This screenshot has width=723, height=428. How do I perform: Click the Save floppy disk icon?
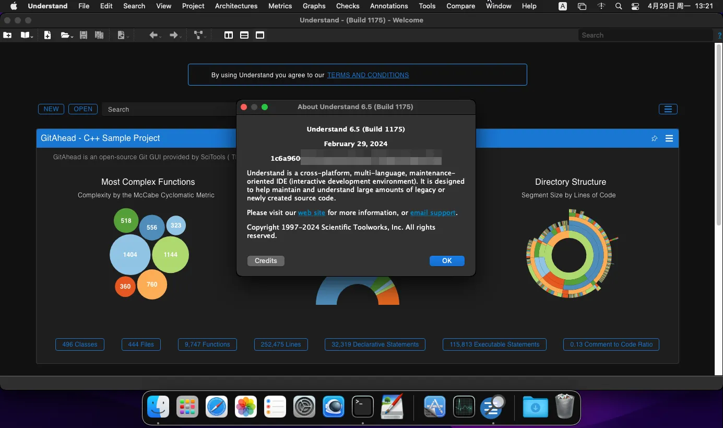[83, 35]
